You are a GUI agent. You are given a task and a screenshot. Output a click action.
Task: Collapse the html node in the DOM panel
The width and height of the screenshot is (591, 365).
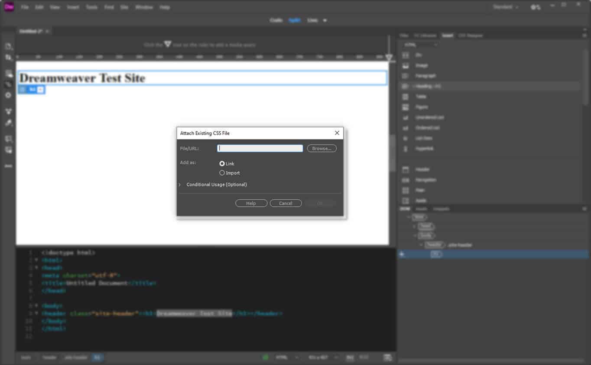pyautogui.click(x=409, y=217)
